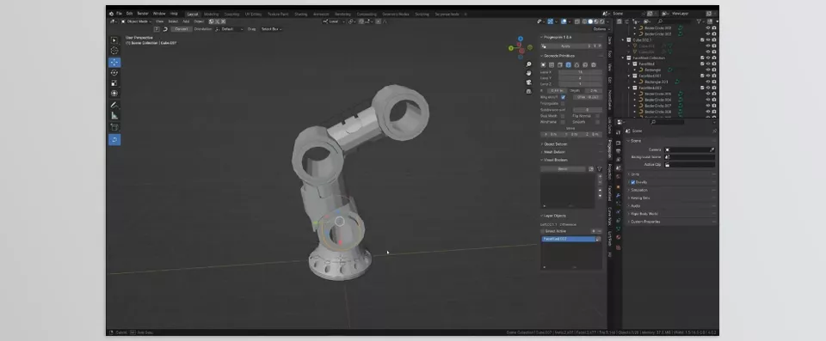Select the Add Cube tool
The height and width of the screenshot is (341, 826).
tap(114, 127)
